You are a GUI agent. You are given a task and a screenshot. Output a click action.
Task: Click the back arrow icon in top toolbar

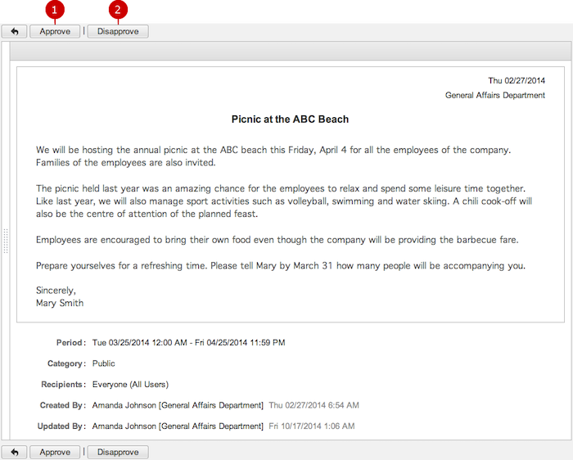coord(14,31)
